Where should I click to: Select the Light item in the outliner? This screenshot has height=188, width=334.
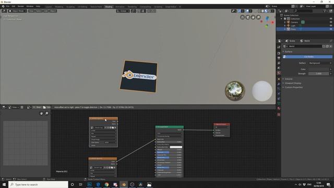pyautogui.click(x=293, y=26)
